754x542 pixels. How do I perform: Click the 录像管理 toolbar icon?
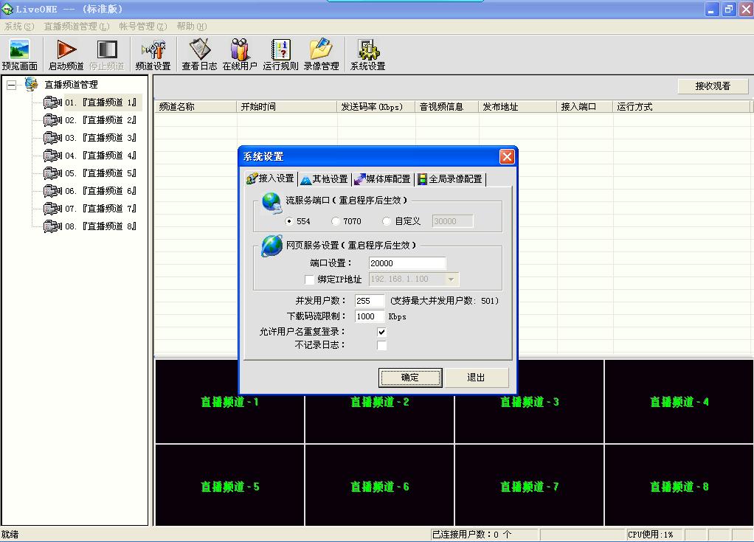click(321, 49)
